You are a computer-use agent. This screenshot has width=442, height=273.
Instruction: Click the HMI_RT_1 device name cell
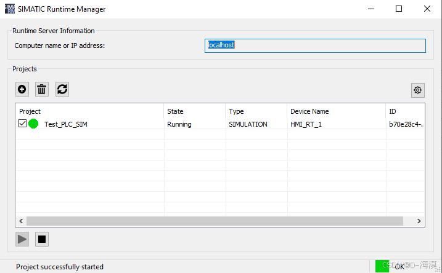(x=306, y=124)
